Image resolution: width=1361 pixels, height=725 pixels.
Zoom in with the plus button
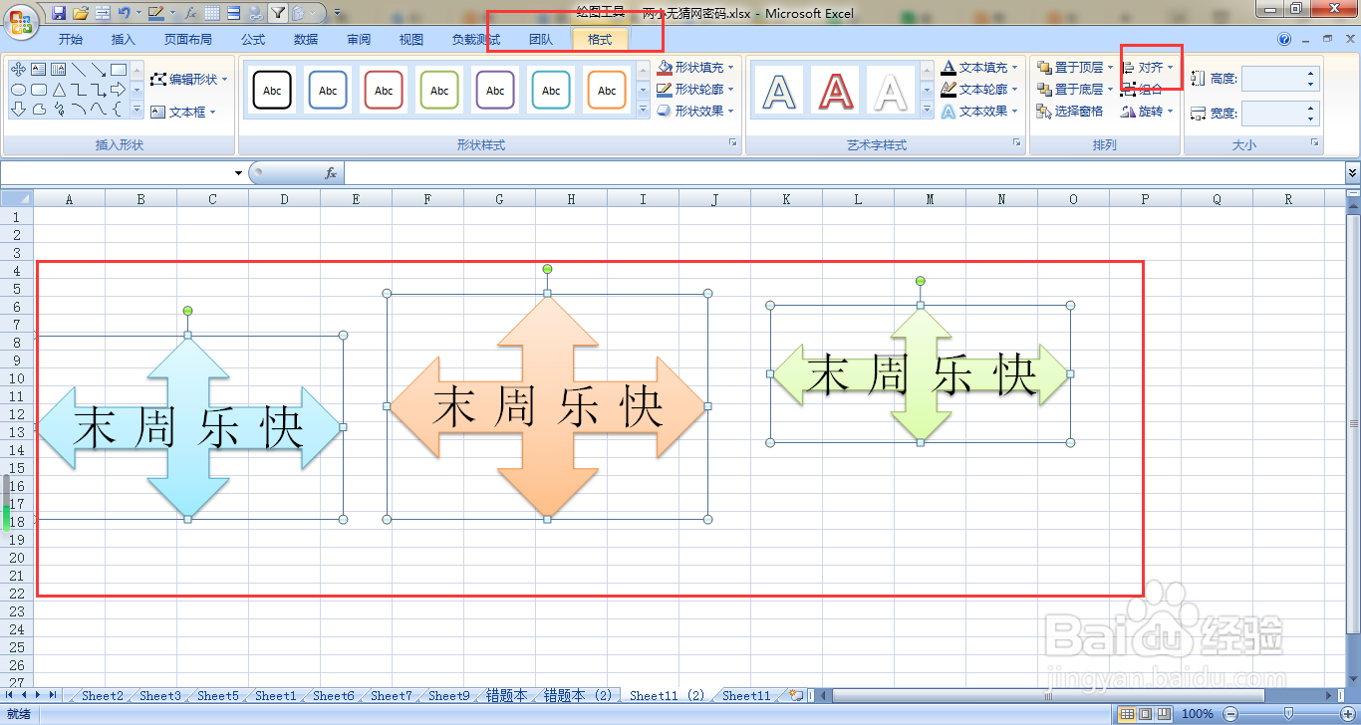pyautogui.click(x=1348, y=714)
